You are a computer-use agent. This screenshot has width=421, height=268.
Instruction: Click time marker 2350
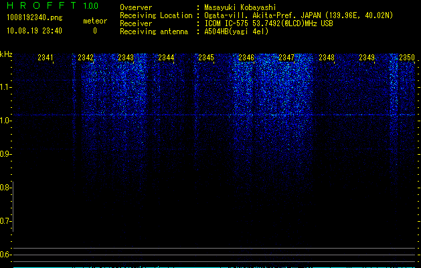click(407, 58)
